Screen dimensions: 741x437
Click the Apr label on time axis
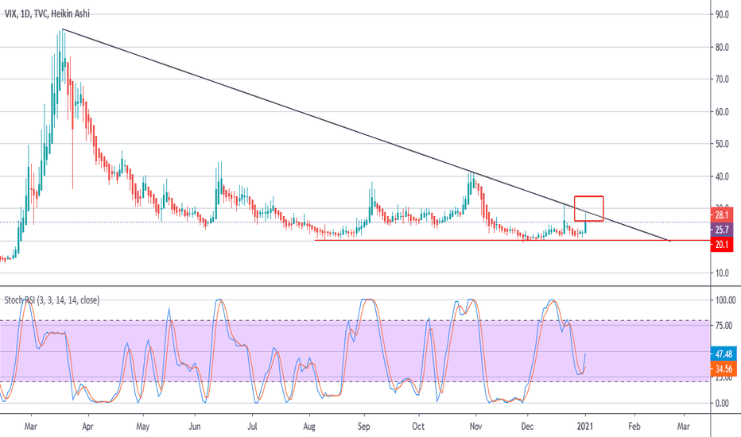coord(87,426)
